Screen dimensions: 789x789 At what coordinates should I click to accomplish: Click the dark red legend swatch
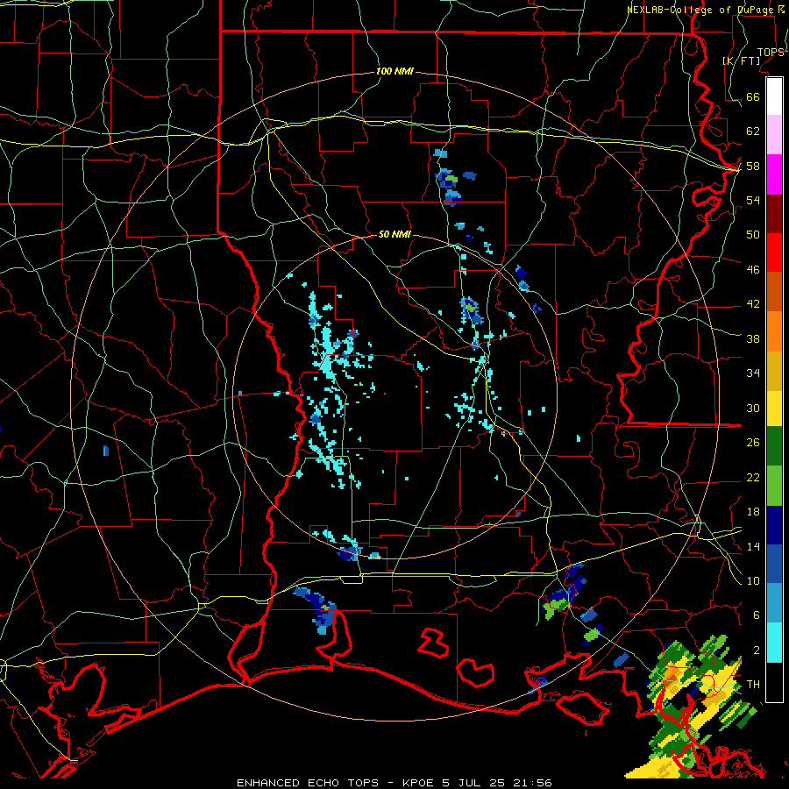[774, 213]
